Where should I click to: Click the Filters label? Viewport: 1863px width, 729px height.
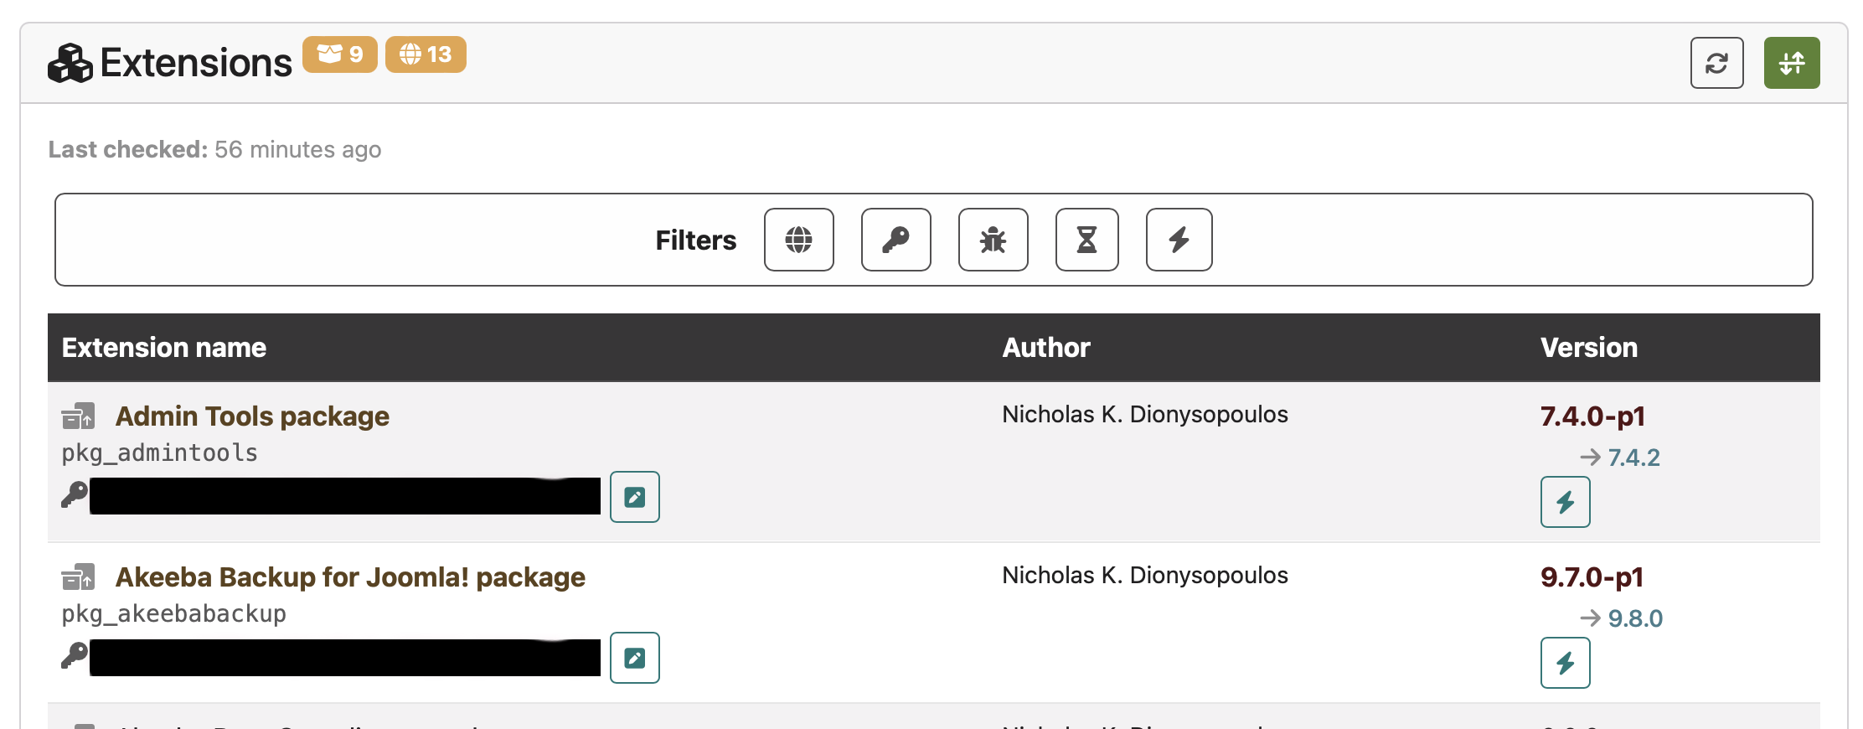(x=696, y=240)
